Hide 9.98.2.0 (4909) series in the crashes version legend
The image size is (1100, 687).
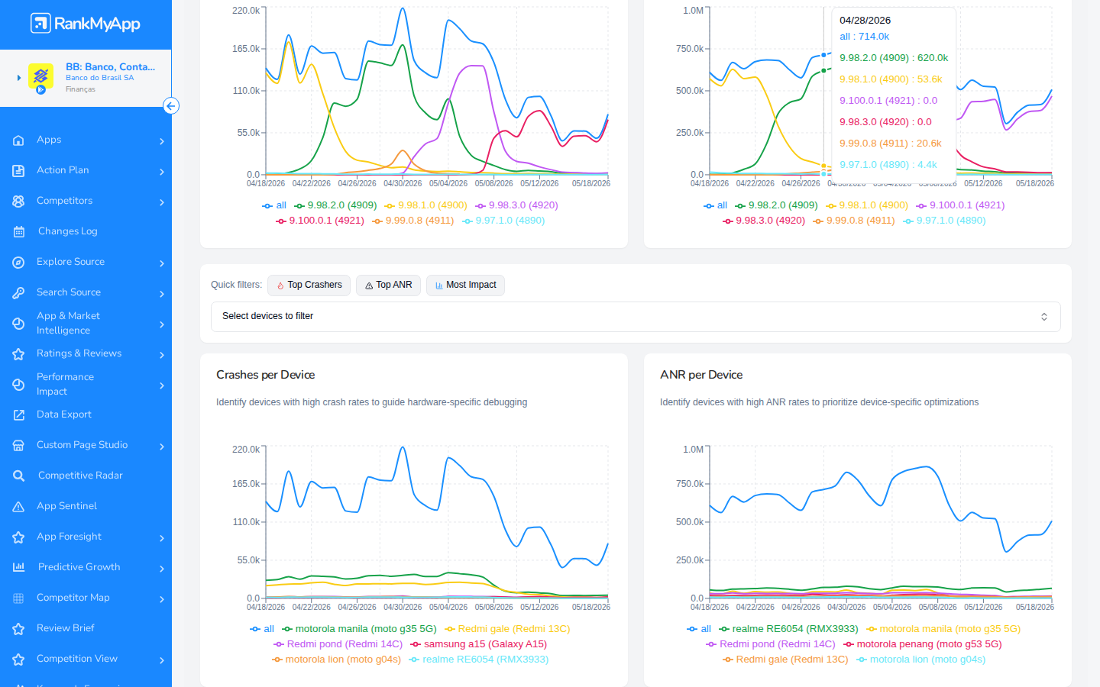(336, 205)
